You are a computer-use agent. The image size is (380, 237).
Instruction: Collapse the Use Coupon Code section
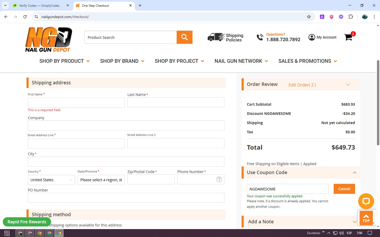tap(355, 173)
